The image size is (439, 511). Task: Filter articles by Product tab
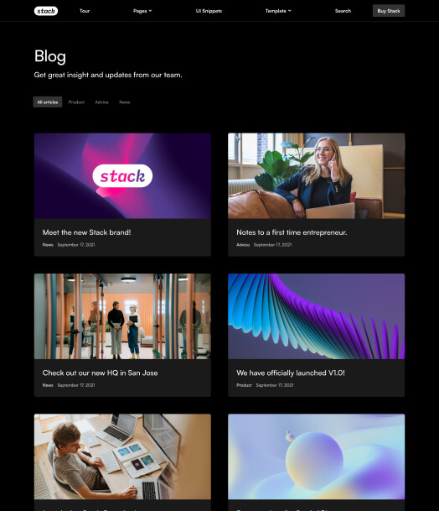pos(76,102)
